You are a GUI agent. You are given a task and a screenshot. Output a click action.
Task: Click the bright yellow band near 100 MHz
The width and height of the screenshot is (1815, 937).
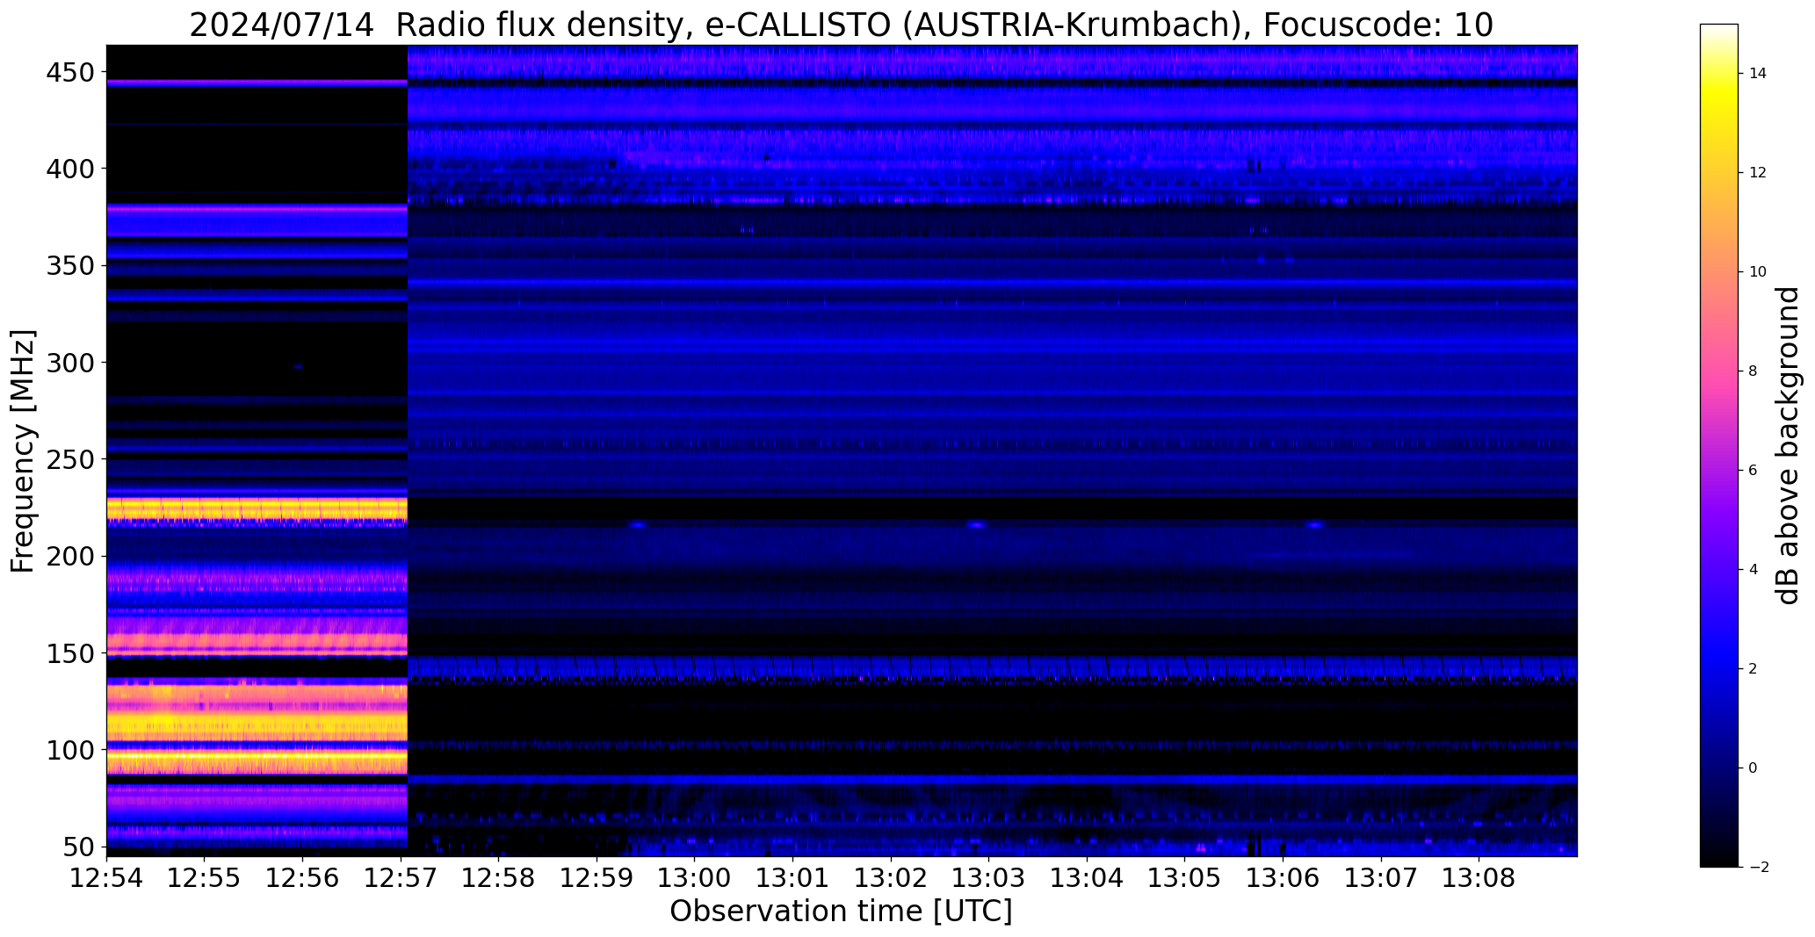(257, 754)
